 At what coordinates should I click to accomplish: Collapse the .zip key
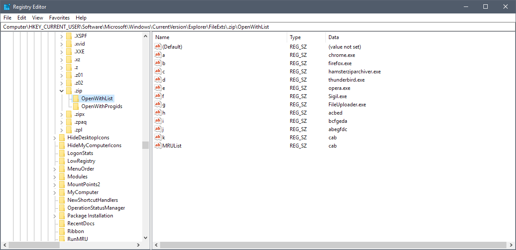61,91
